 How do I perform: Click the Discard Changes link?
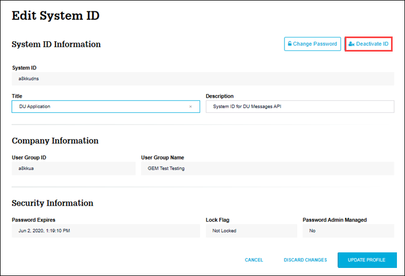coord(305,260)
